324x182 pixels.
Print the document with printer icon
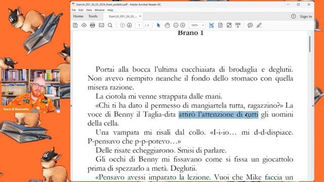pos(93,25)
